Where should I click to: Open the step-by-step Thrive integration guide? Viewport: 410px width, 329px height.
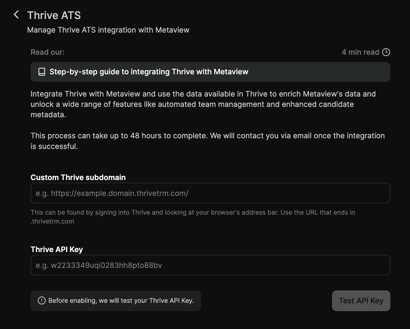149,72
